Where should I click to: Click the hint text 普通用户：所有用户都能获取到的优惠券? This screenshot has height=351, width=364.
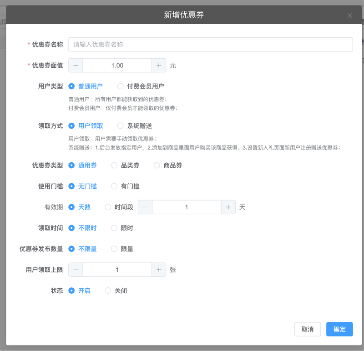118,99
